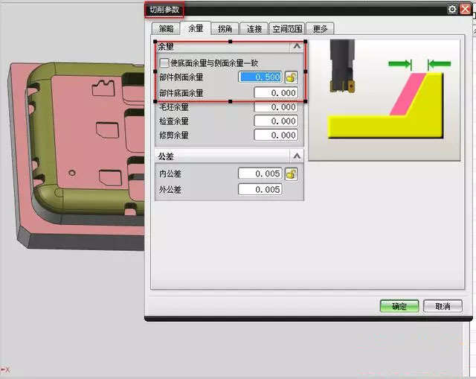Switch to the 策略 tab
476x379 pixels.
tap(167, 29)
